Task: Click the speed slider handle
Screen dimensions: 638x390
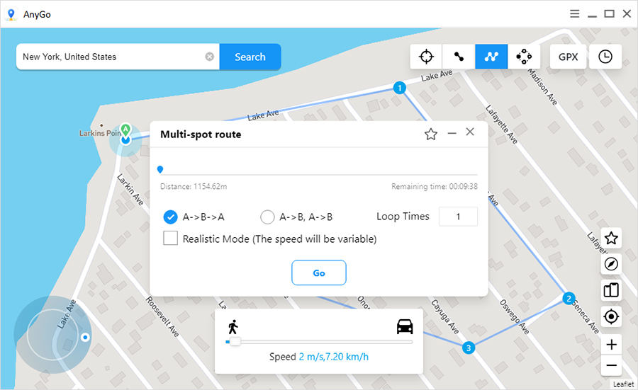Action: (235, 342)
